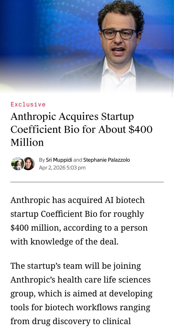
Task: Click the horizontal divider below the byline
Action: (87, 182)
